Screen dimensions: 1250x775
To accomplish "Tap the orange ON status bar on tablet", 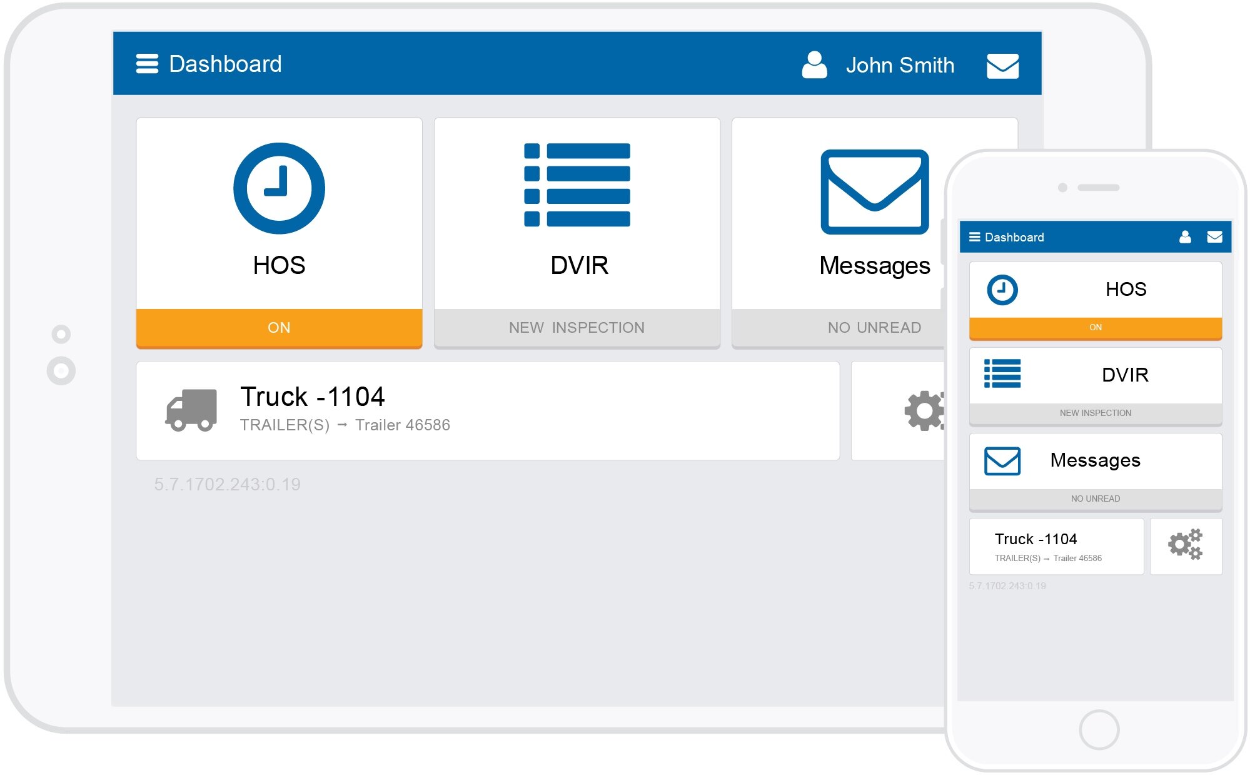I will 279,328.
